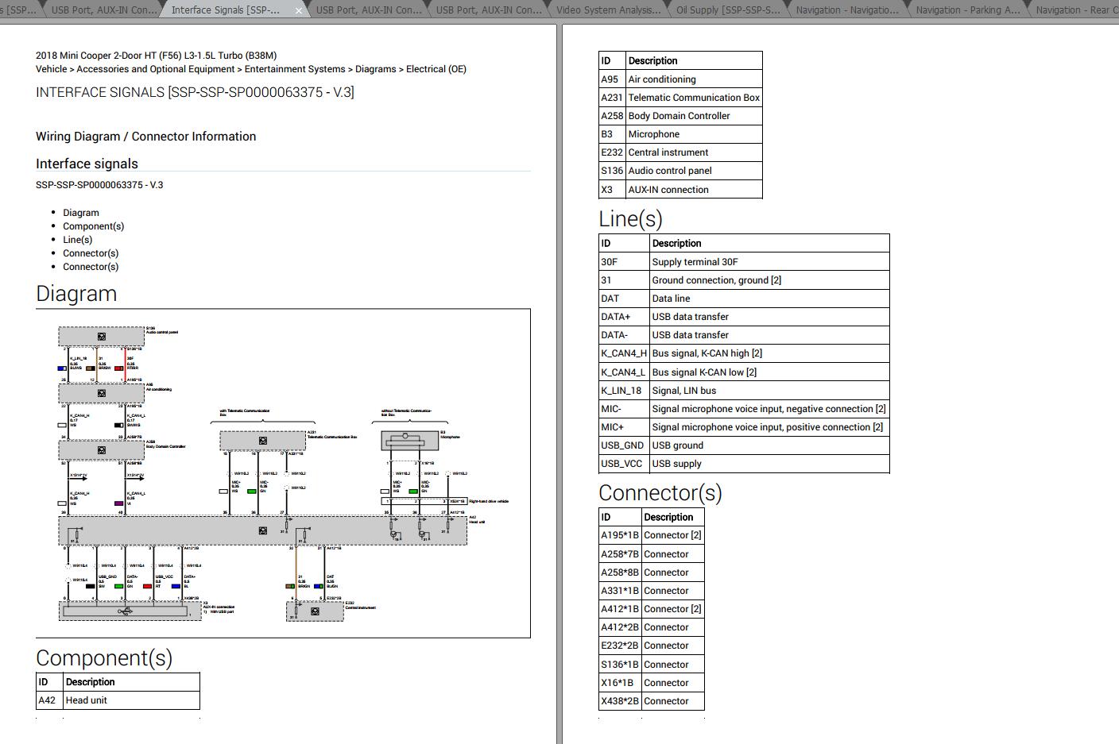Click the red 30F wire color swatch
Screen dimensions: 1119x744
point(118,368)
